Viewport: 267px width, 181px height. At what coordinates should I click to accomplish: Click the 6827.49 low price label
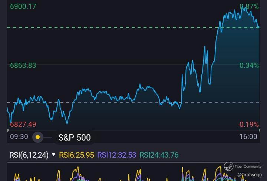click(23, 125)
